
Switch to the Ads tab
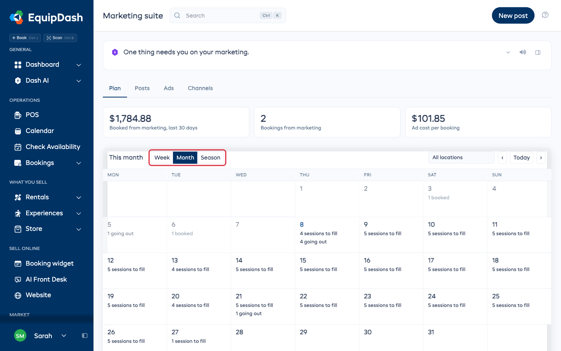[169, 89]
